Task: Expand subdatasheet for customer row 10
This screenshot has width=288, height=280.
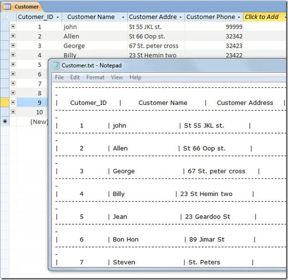Action: pyautogui.click(x=13, y=112)
